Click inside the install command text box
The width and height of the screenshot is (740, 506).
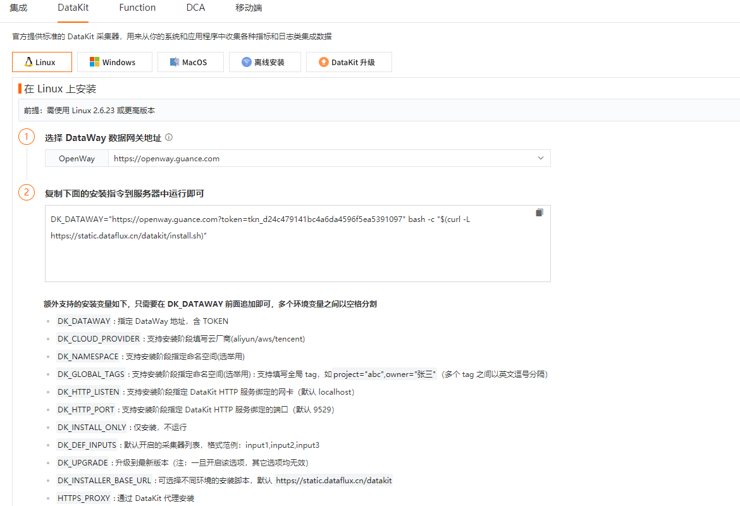pos(298,244)
